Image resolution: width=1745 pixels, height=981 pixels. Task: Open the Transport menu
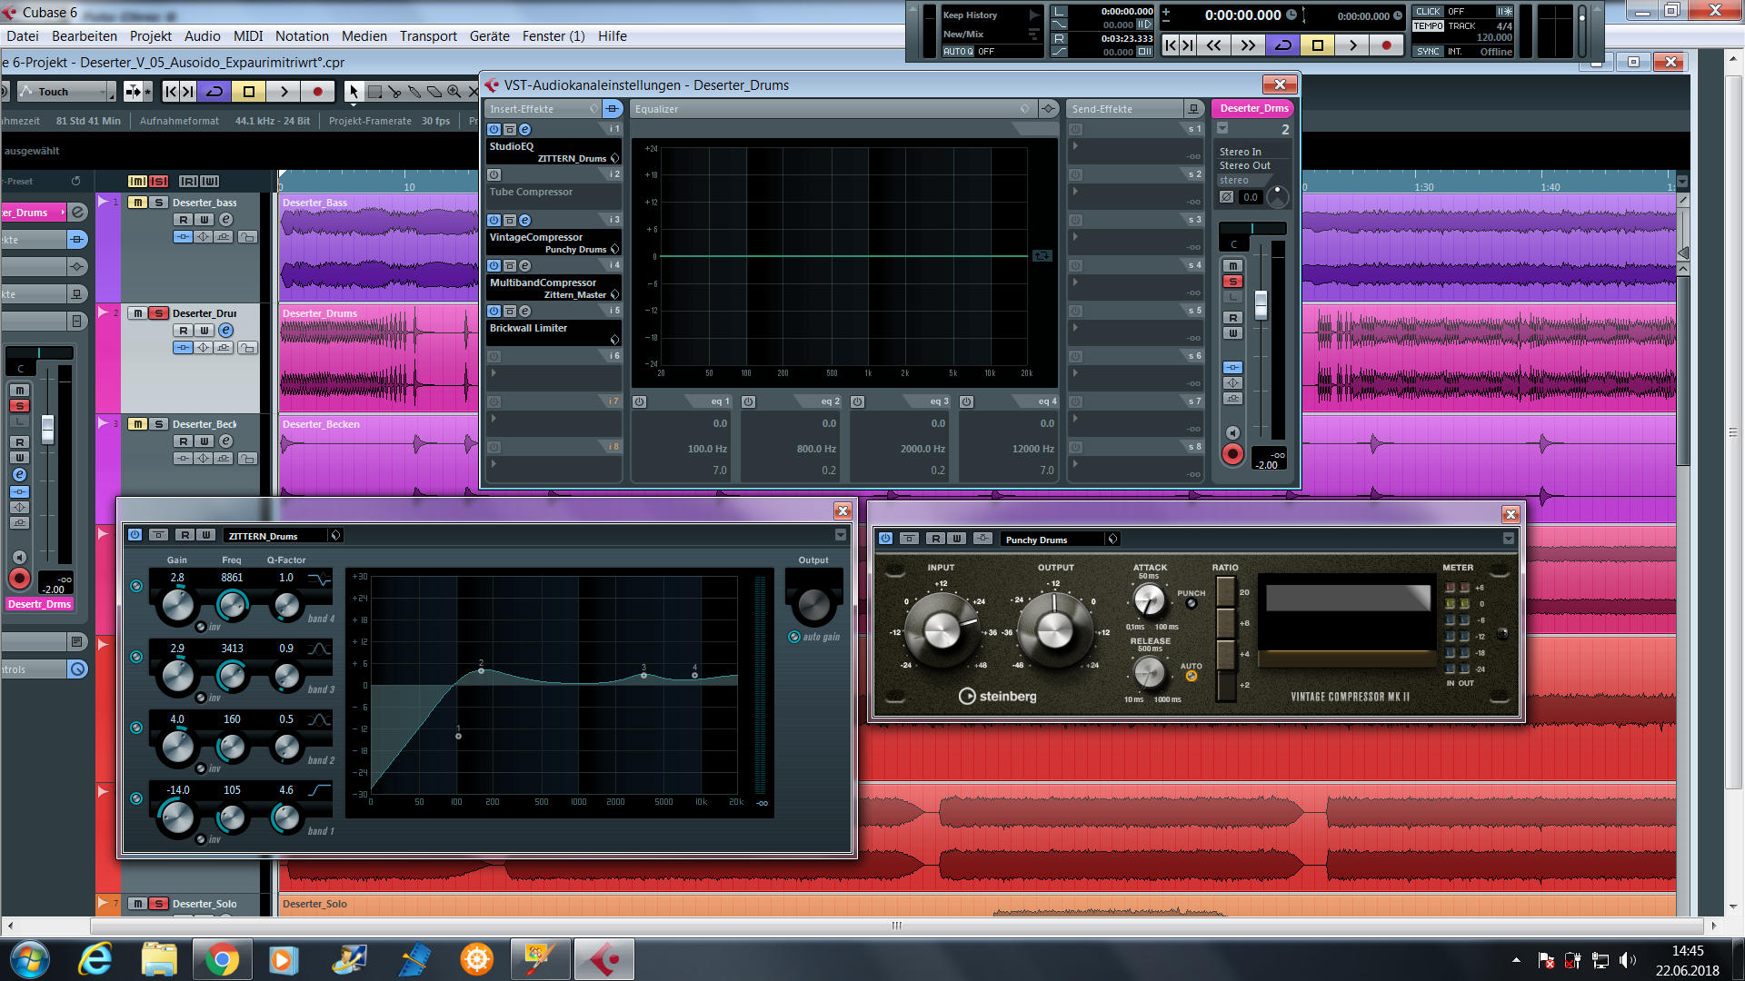[x=428, y=36]
